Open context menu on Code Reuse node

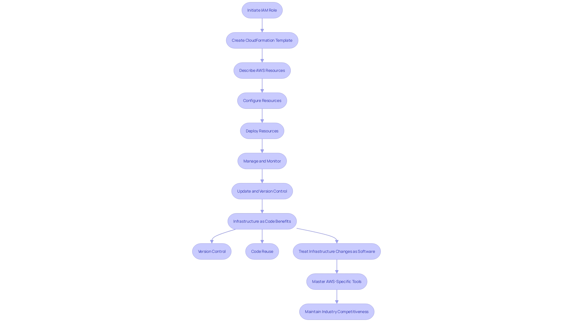(x=262, y=251)
